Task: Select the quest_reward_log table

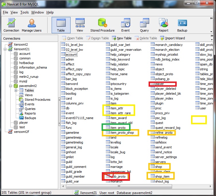Action: (x=168, y=128)
